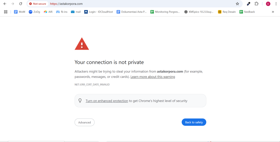This screenshot has height=142, width=280.
Task: Expand the Advanced details button
Action: click(x=84, y=122)
